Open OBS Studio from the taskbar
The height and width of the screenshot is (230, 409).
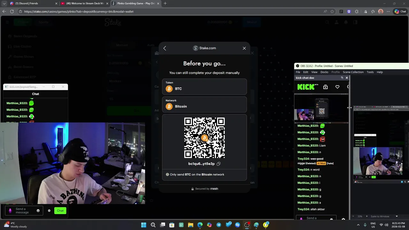point(247,225)
